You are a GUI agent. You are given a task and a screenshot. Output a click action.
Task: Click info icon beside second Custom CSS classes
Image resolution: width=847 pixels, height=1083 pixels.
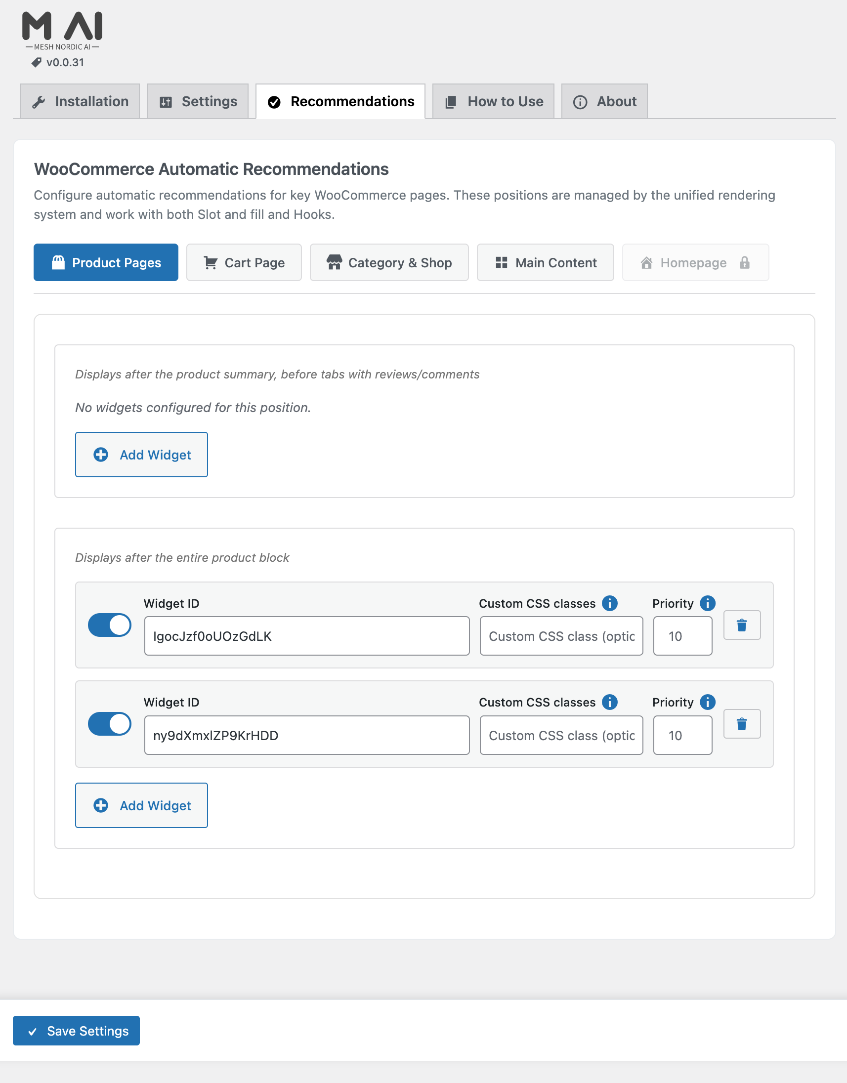[x=609, y=702]
